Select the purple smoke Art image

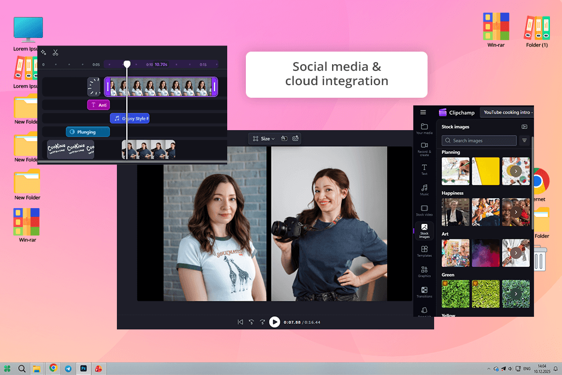click(x=486, y=253)
